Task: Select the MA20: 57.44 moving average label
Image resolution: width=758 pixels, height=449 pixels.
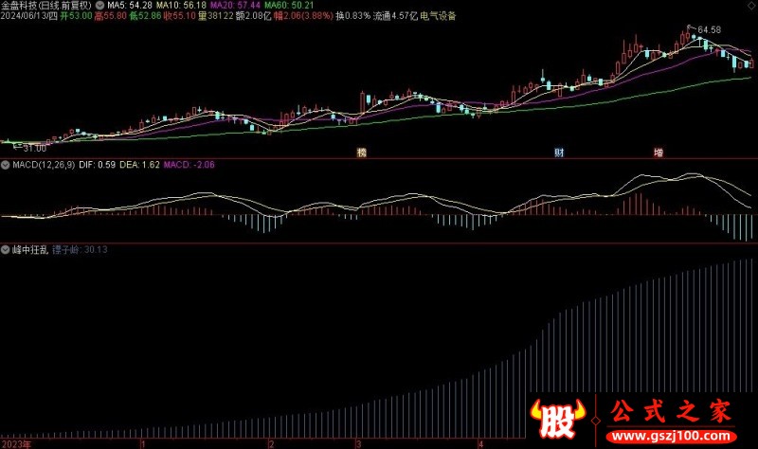Action: [x=235, y=6]
